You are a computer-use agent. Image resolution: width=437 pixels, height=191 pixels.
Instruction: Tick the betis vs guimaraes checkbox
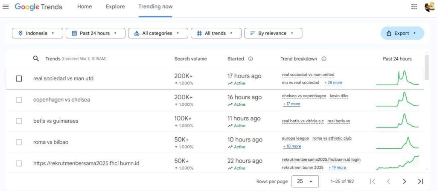pyautogui.click(x=19, y=121)
